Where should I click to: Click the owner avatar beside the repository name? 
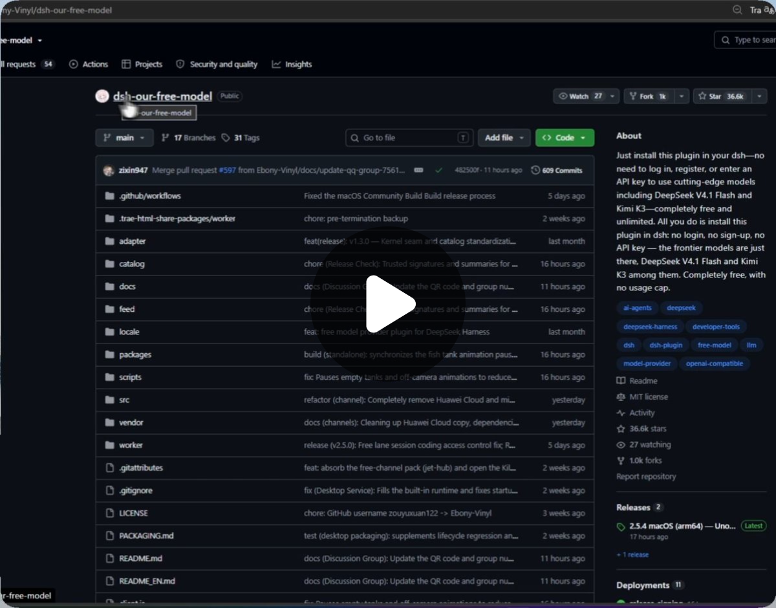[x=102, y=96]
